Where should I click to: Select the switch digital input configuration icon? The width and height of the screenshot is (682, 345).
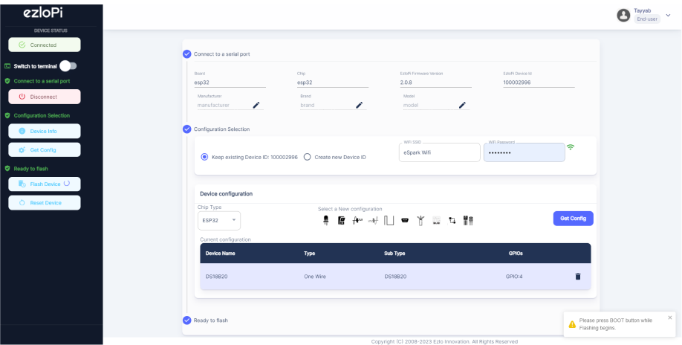pos(342,221)
